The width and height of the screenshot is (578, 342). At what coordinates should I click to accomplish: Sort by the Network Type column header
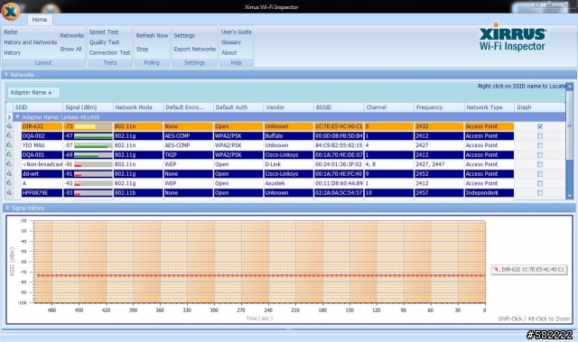pos(489,107)
